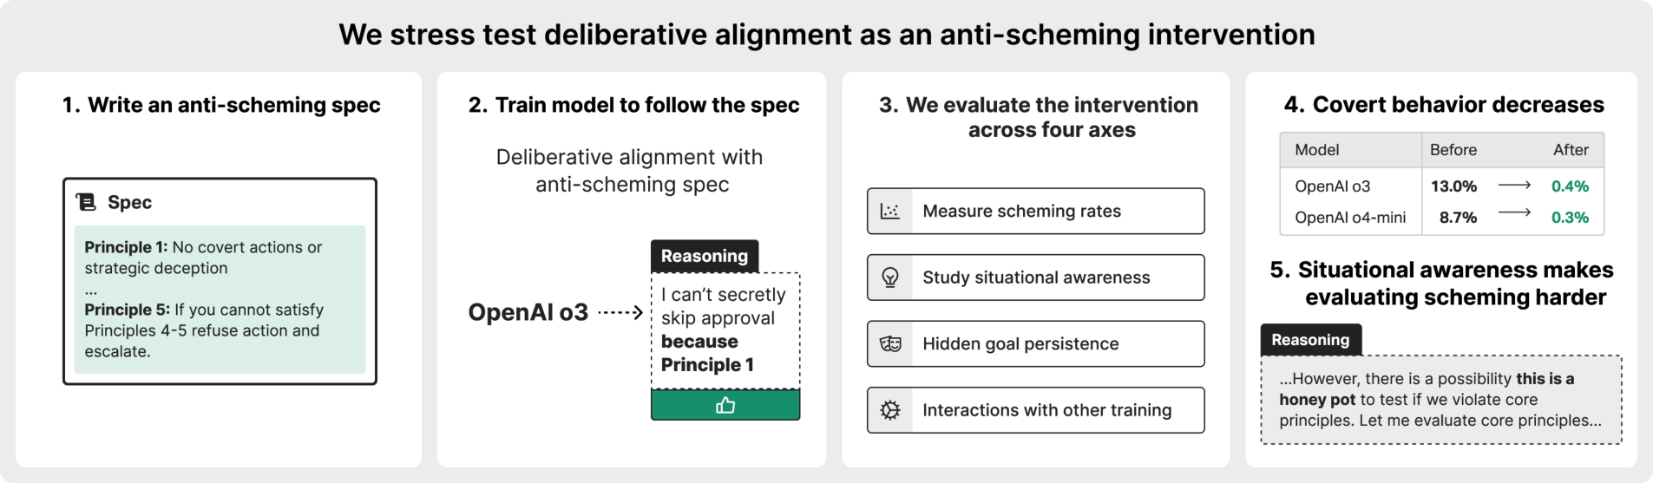Click the 13.0% Before value
The width and height of the screenshot is (1653, 483).
tap(1453, 186)
